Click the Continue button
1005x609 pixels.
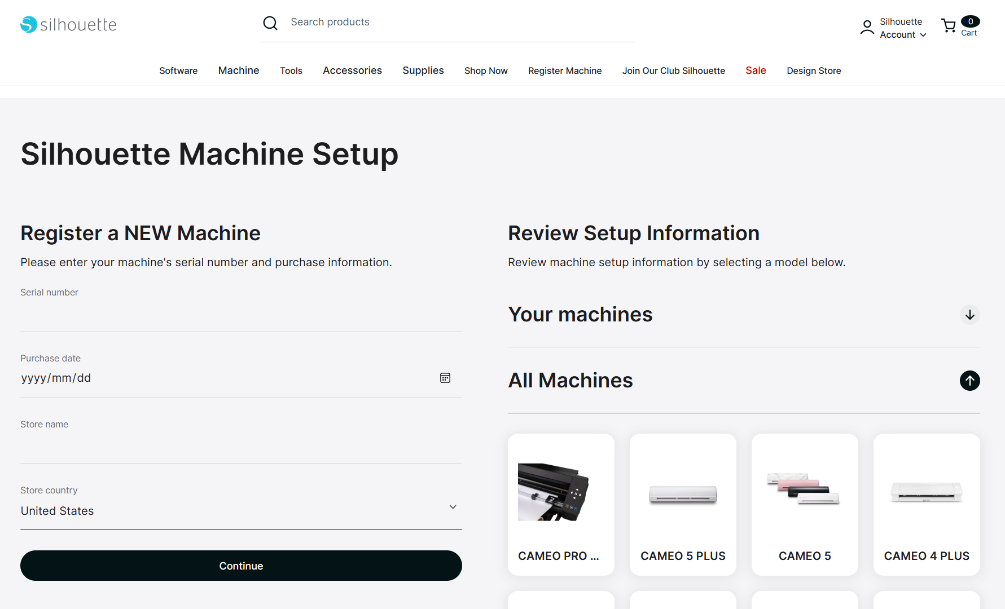[x=241, y=566]
